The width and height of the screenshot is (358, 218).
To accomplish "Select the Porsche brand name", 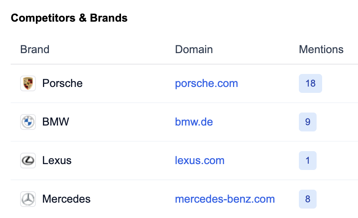I will [62, 83].
